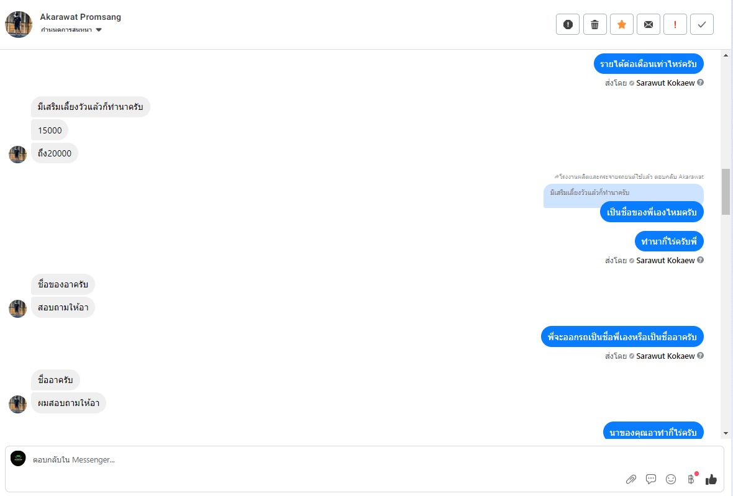733x496 pixels.
Task: Click the quoted reply preview bubble
Action: (623, 193)
